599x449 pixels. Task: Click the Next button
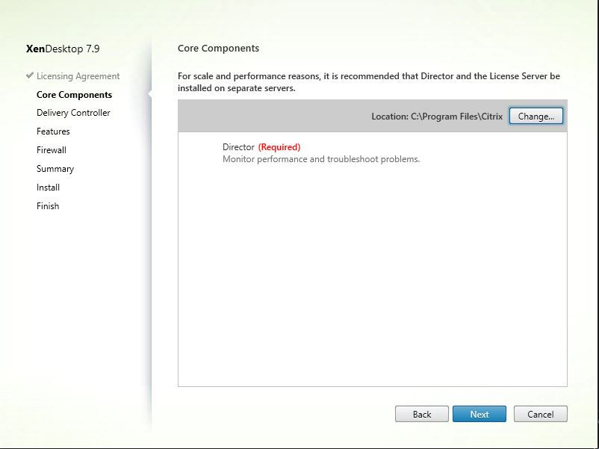point(479,414)
